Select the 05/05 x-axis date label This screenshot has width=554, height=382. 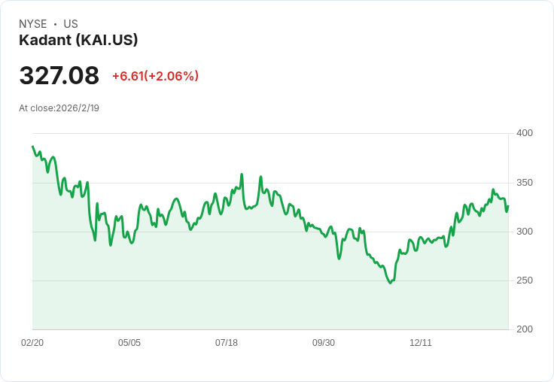pos(129,343)
